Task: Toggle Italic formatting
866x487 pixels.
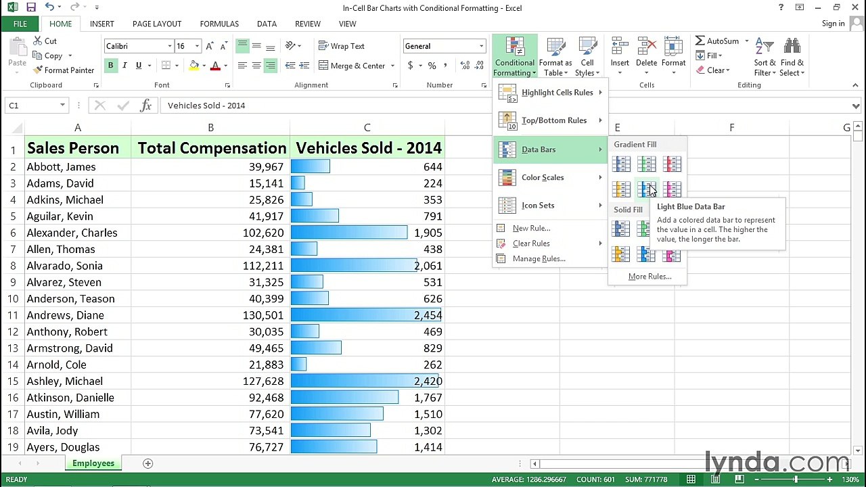Action: [124, 66]
